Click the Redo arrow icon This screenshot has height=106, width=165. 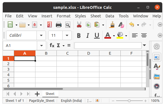144,25
